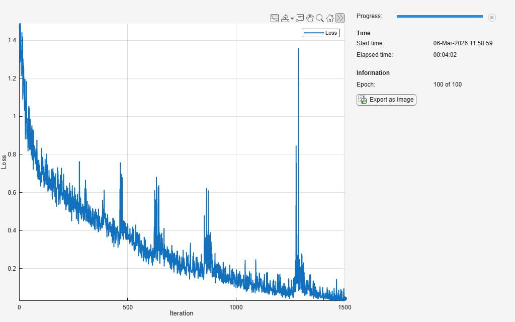Click the Loss y-axis label
The image size is (515, 322).
[x=4, y=162]
